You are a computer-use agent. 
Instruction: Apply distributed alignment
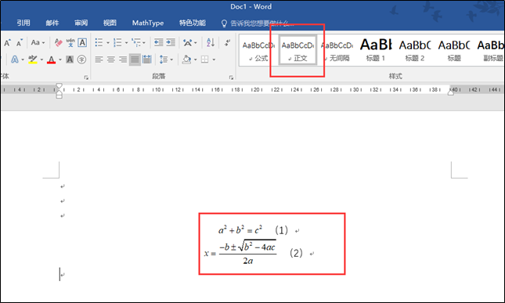(x=147, y=60)
